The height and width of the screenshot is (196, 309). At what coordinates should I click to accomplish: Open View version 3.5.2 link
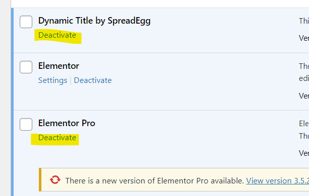click(x=278, y=181)
